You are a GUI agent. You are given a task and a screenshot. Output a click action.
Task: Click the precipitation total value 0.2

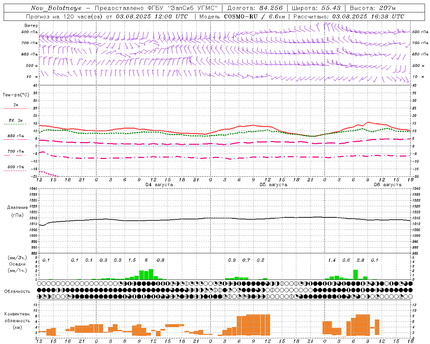(x=260, y=260)
